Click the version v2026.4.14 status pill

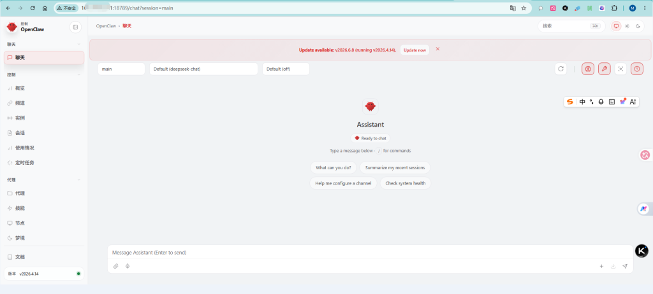coord(44,274)
